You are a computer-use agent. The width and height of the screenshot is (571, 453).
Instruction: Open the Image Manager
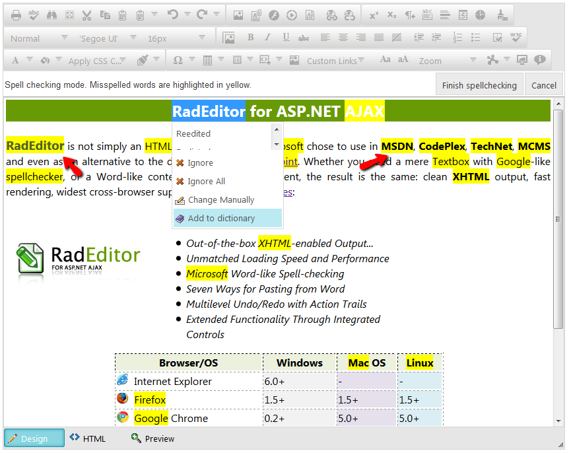238,15
